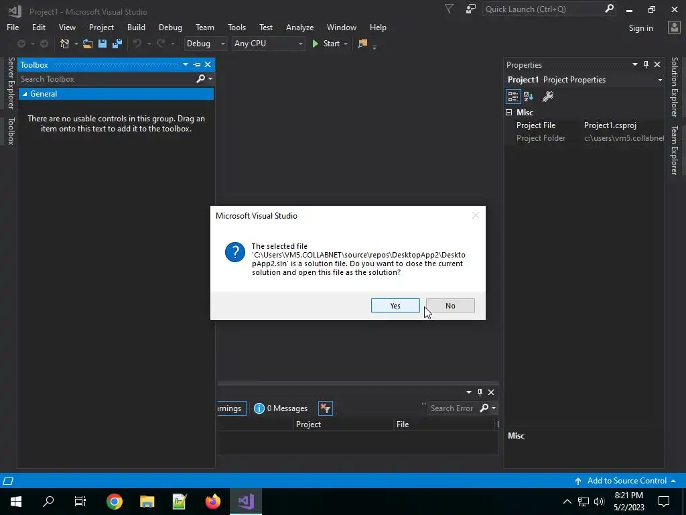Open the Debug menu
The image size is (686, 515).
170,27
